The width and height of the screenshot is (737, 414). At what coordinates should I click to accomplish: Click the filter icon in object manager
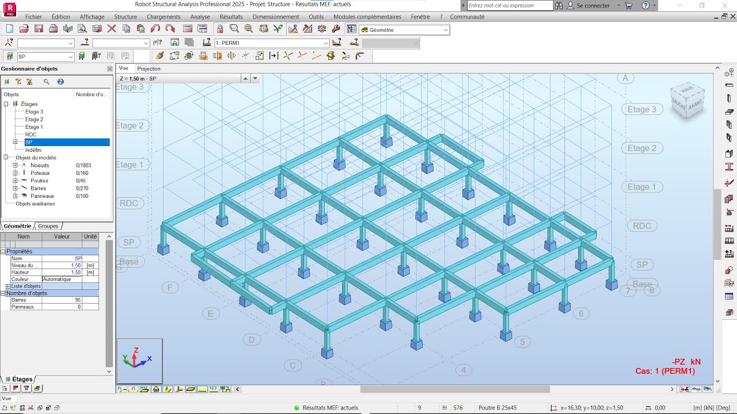pyautogui.click(x=18, y=82)
